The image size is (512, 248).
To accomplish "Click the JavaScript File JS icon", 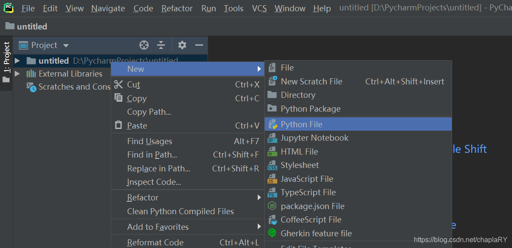I will click(272, 179).
